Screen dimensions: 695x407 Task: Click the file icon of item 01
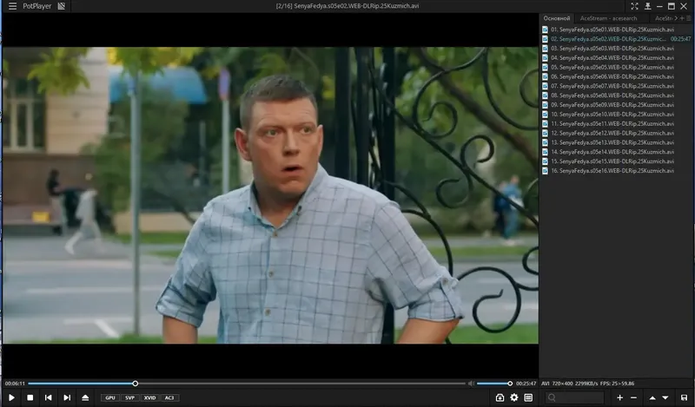(546, 30)
